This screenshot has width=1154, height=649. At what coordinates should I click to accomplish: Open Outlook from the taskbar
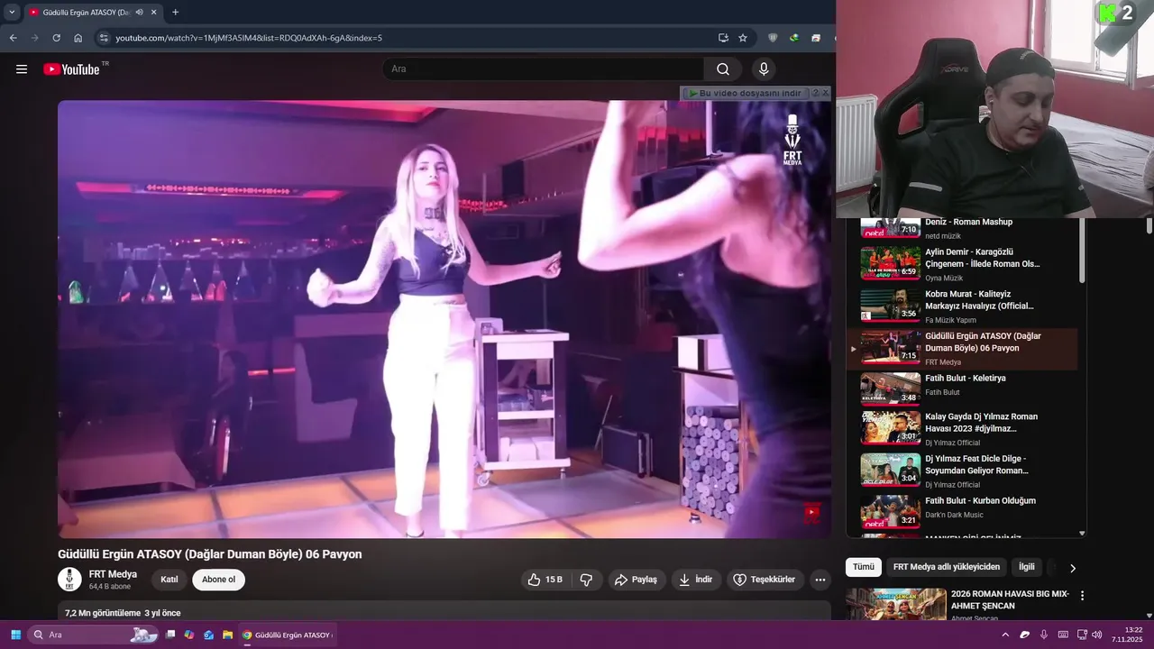click(x=208, y=635)
